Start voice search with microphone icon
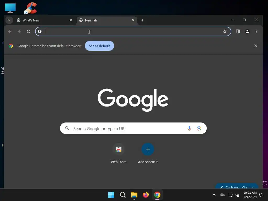268x201 pixels. [189, 128]
